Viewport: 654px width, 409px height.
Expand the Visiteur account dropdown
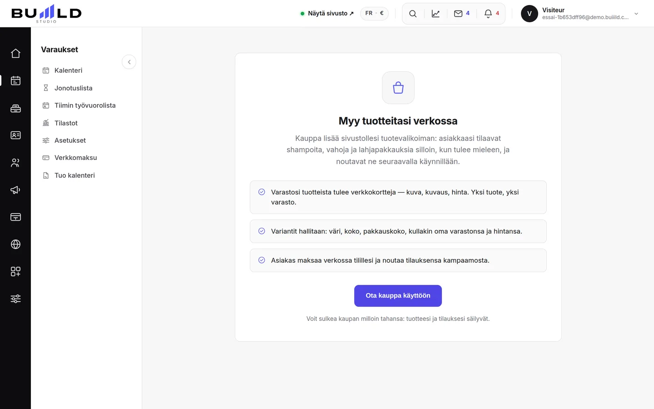[x=636, y=14]
